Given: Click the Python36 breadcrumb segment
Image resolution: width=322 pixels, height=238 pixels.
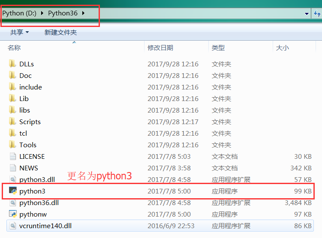Looking at the screenshot, I should coord(63,13).
